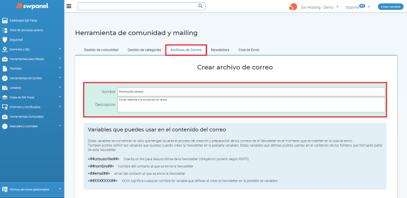Screen dimensions: 407x198
Task: Click the Dashboard SW Panel icon
Action: pyautogui.click(x=5, y=21)
